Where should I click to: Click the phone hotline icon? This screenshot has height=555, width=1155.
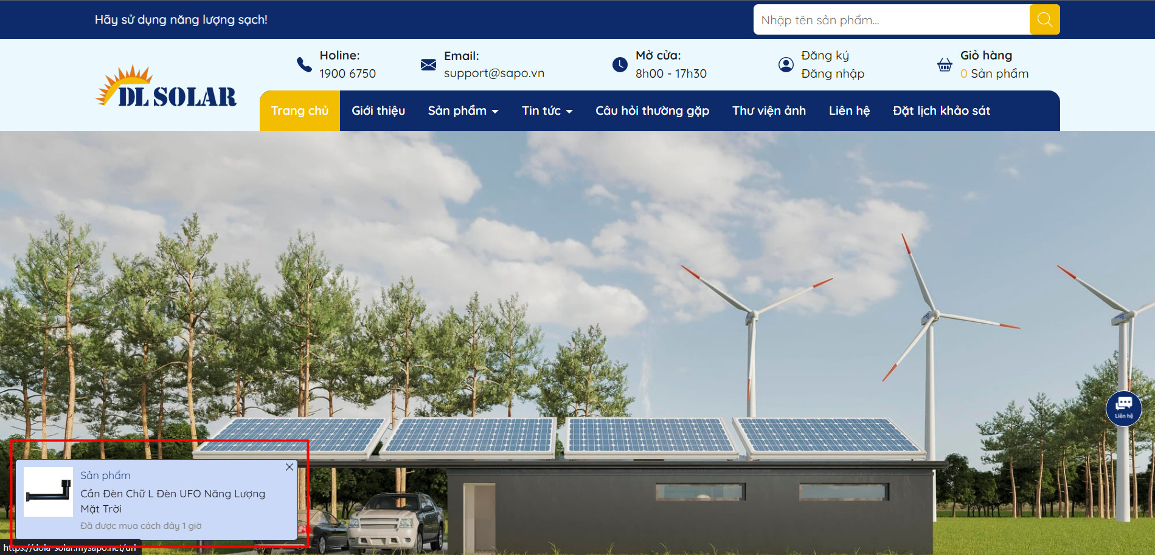pyautogui.click(x=304, y=64)
